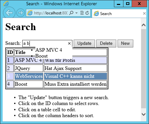
Task: Close the Search tab with its X
Action: (x=144, y=13)
